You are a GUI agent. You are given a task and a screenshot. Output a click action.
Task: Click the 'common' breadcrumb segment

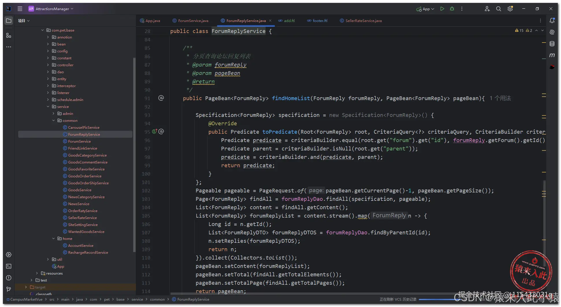pyautogui.click(x=157, y=299)
